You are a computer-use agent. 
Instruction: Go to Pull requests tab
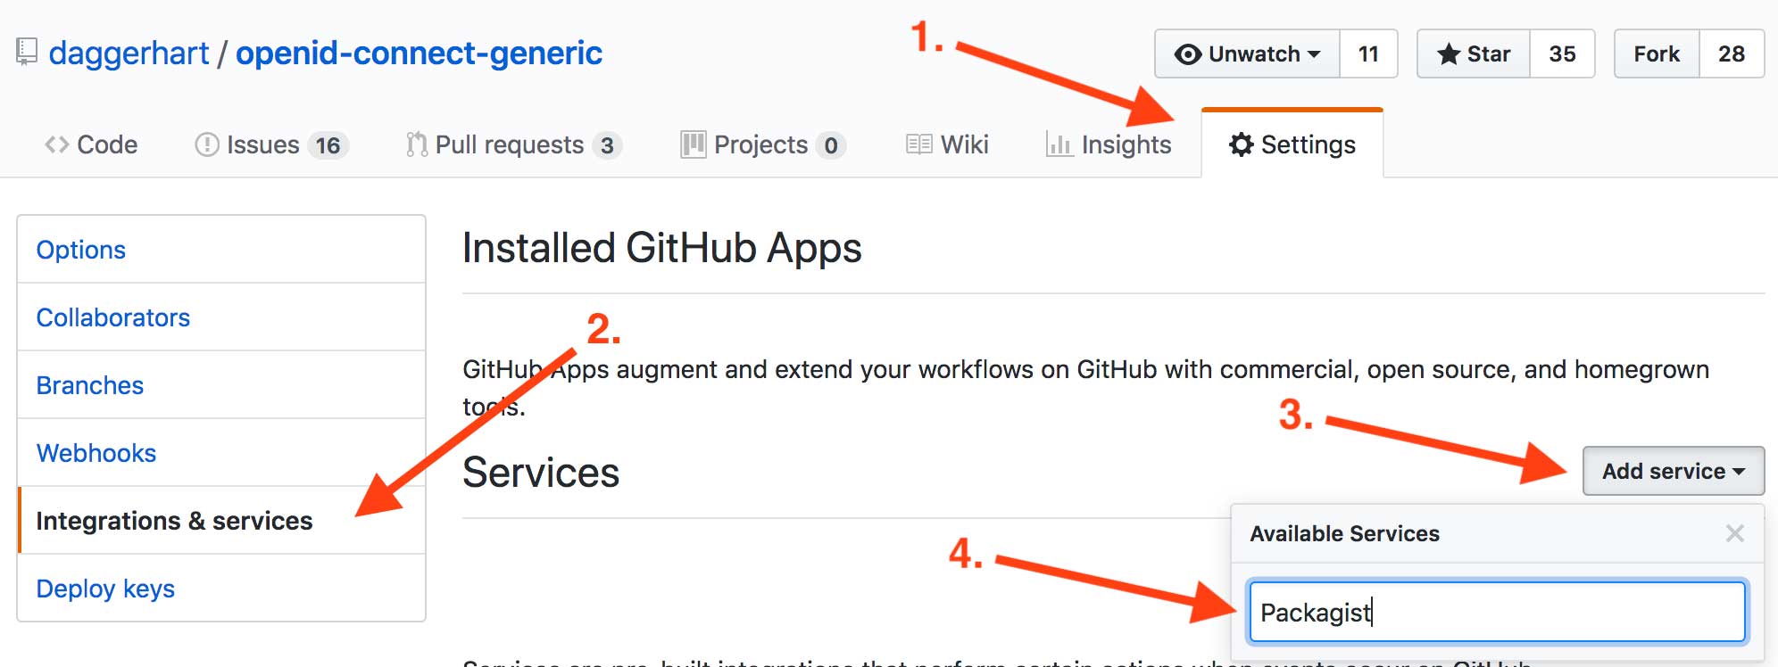click(511, 144)
